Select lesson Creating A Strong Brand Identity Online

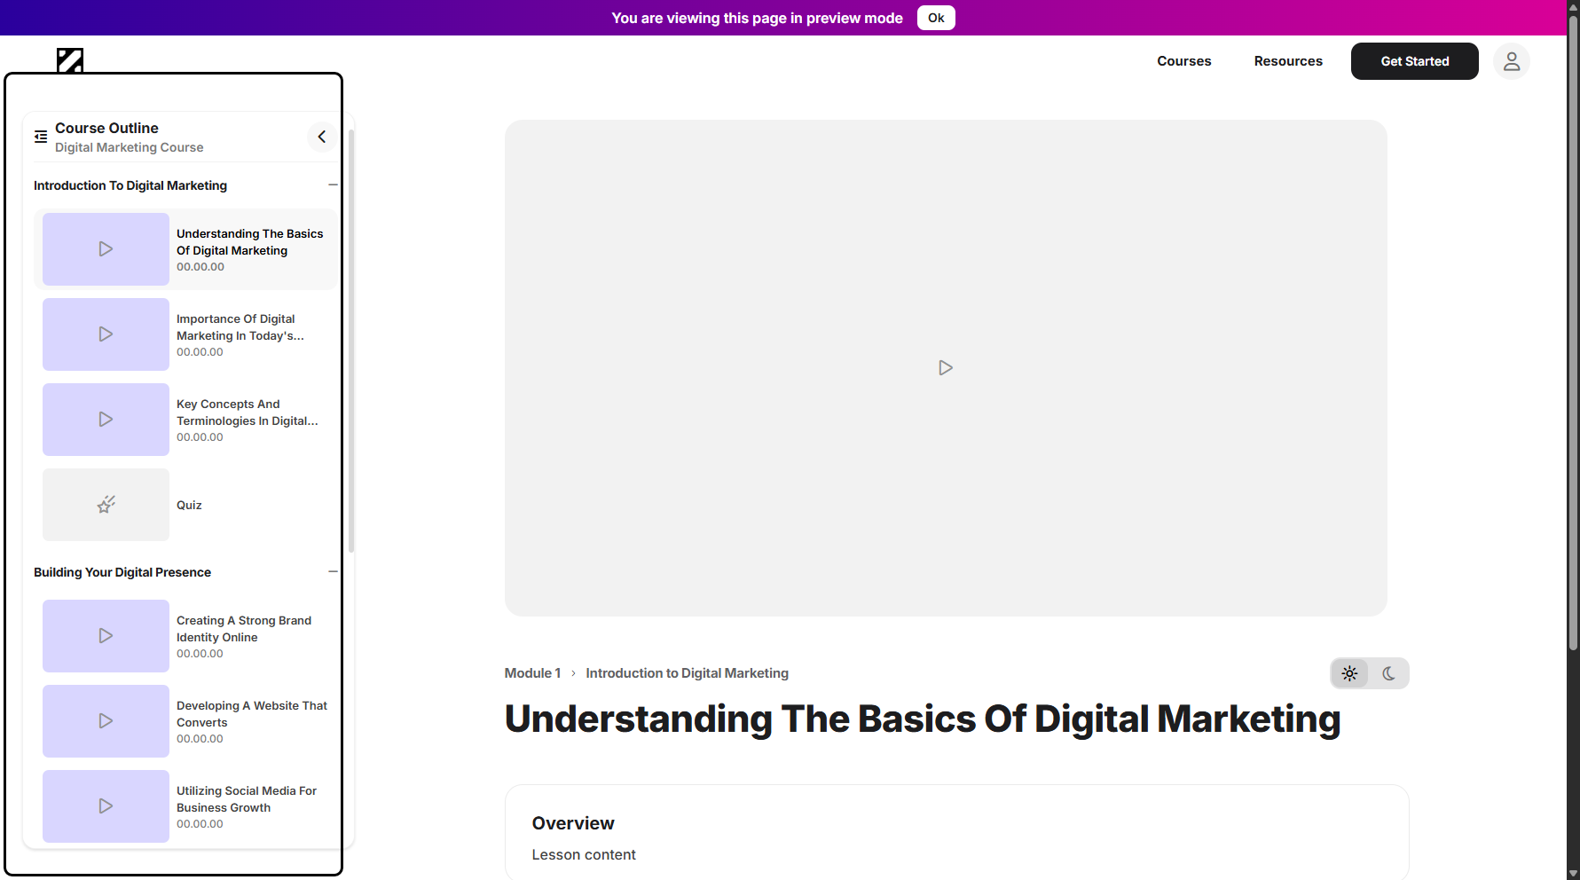pos(244,629)
